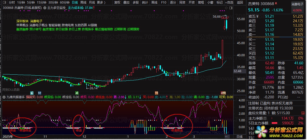307x140 pixels.
Task: Add stock with +自选 button
Action: pos(229,3)
